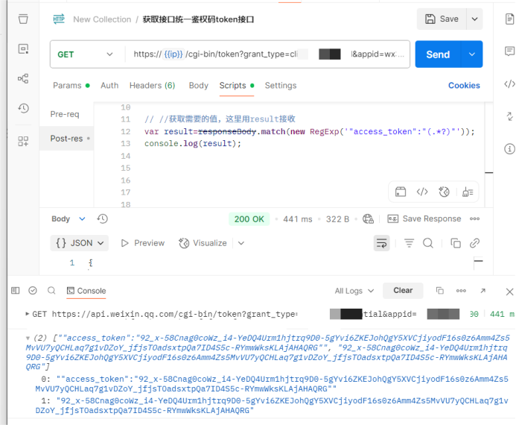
Task: Expand the GET request log entry
Action: [x=28, y=314]
